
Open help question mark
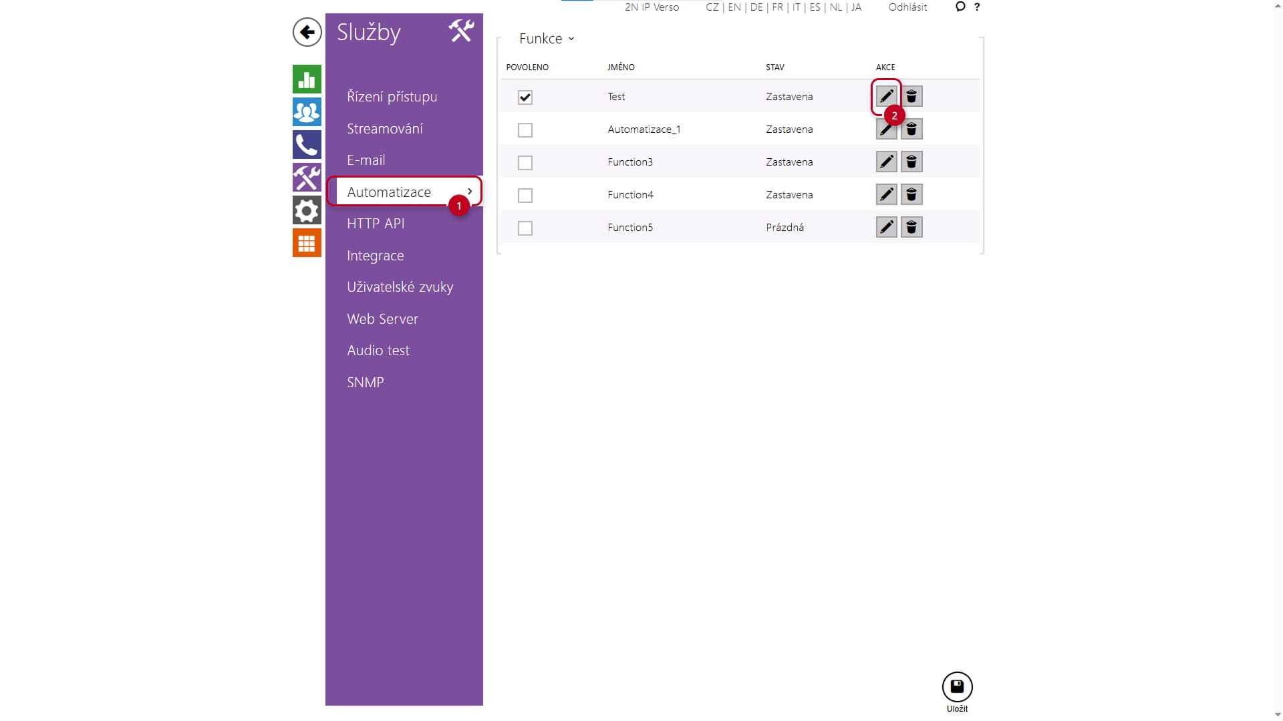click(x=977, y=7)
